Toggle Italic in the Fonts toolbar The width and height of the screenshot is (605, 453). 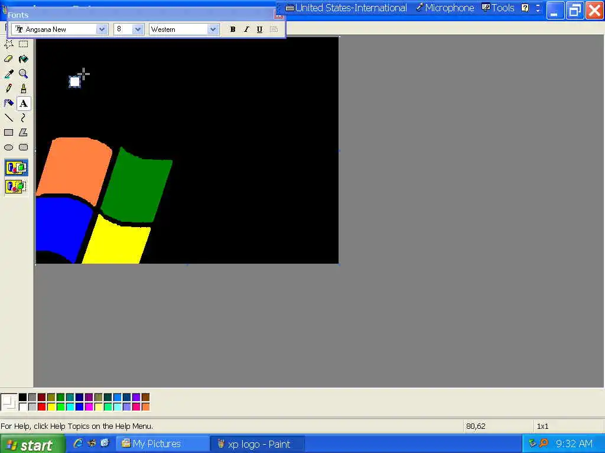[246, 29]
